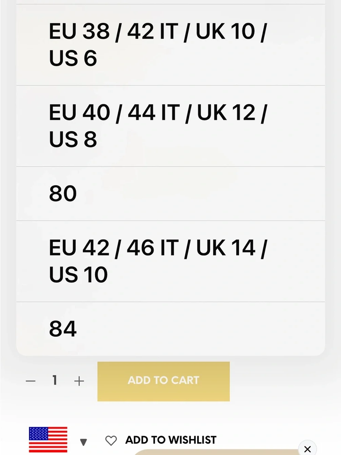Click the Add to Wishlist link

pyautogui.click(x=171, y=440)
